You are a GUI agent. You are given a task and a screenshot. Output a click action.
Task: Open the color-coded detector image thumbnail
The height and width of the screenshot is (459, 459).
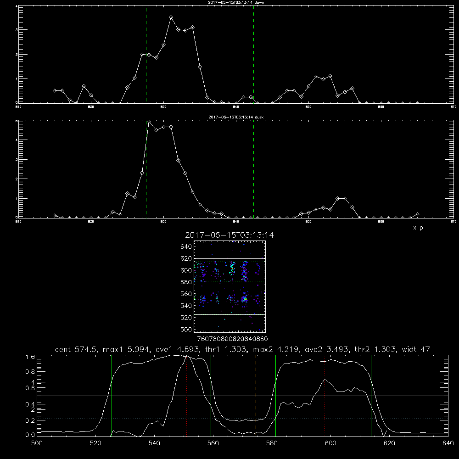(229, 286)
